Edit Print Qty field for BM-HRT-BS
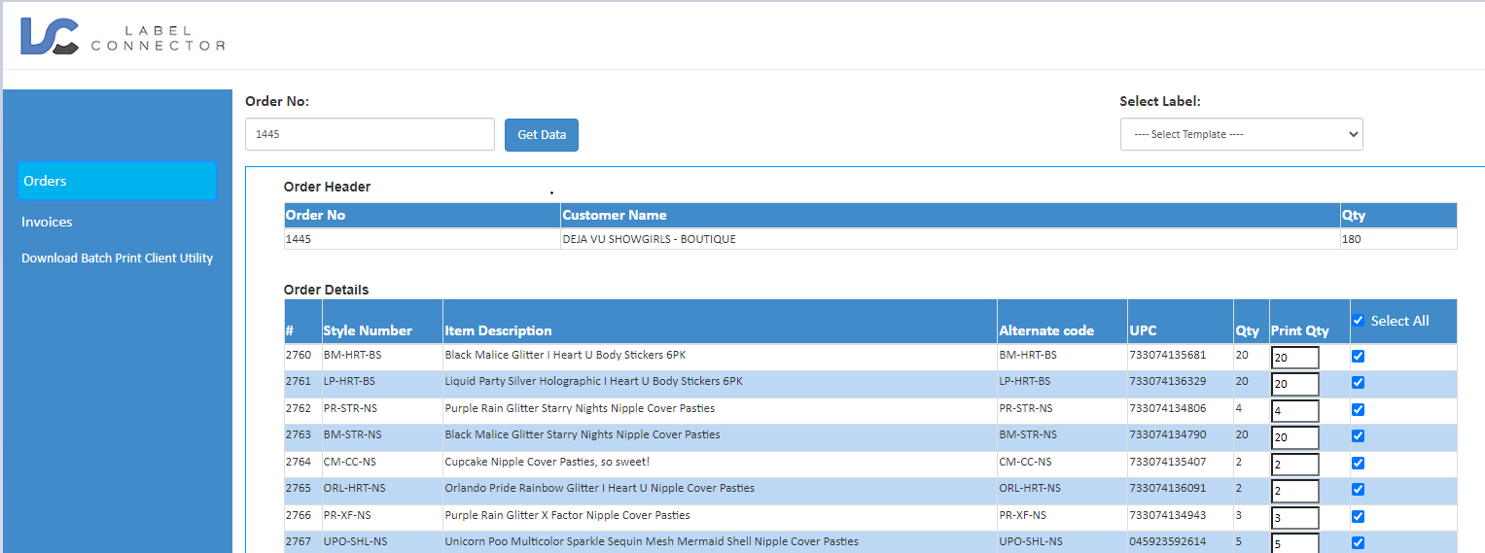Screen dimensions: 1485x553 [1295, 358]
